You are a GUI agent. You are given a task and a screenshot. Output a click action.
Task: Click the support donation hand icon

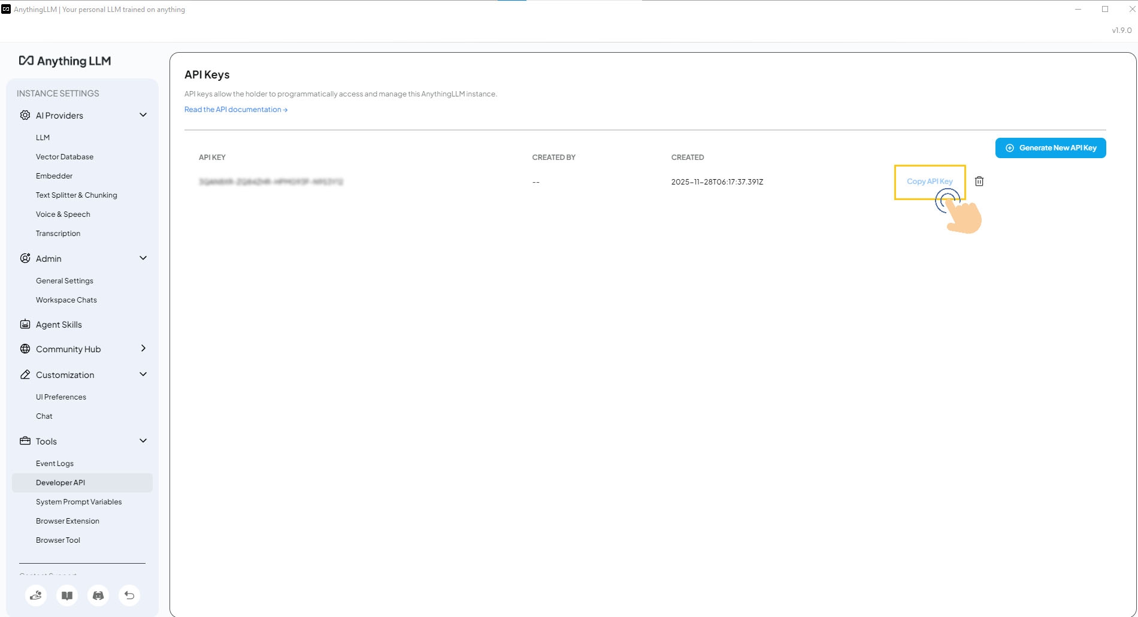pos(36,595)
